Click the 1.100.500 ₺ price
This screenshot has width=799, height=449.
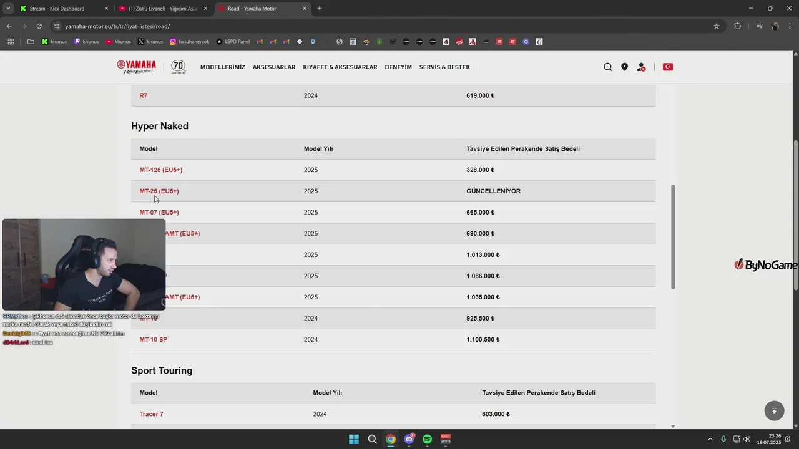(483, 339)
